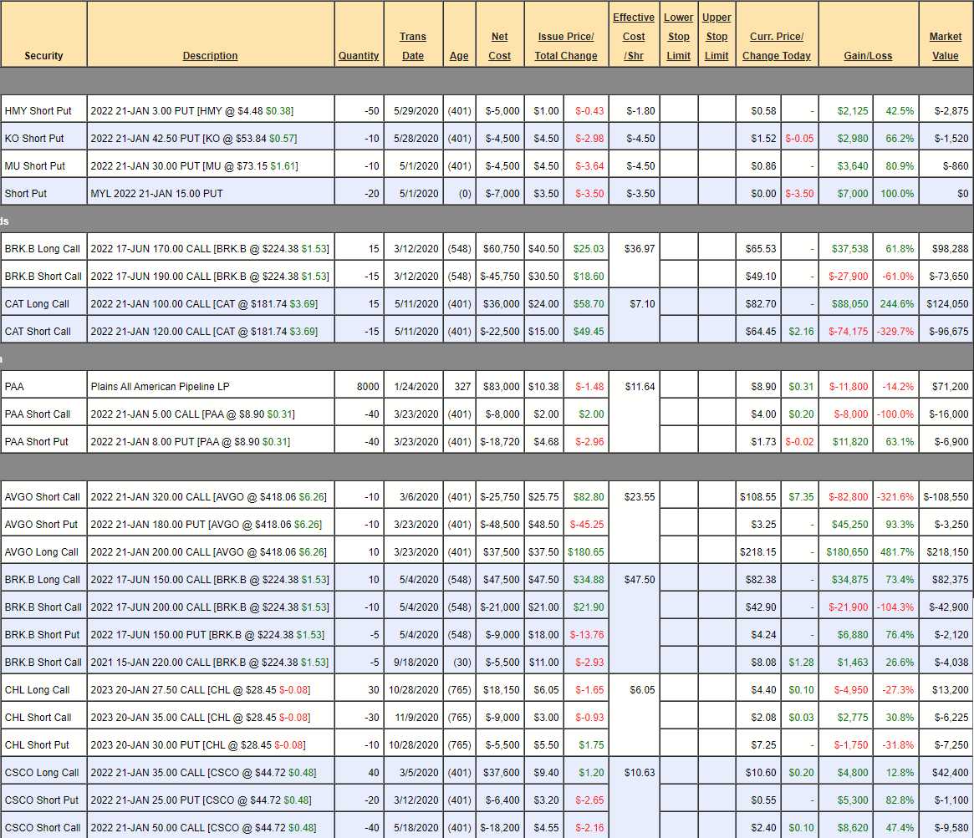Click the AVGO Long Call market value
The width and height of the screenshot is (974, 838).
946,552
